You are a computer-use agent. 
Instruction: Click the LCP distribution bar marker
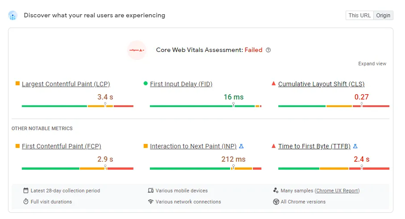tap(105, 105)
